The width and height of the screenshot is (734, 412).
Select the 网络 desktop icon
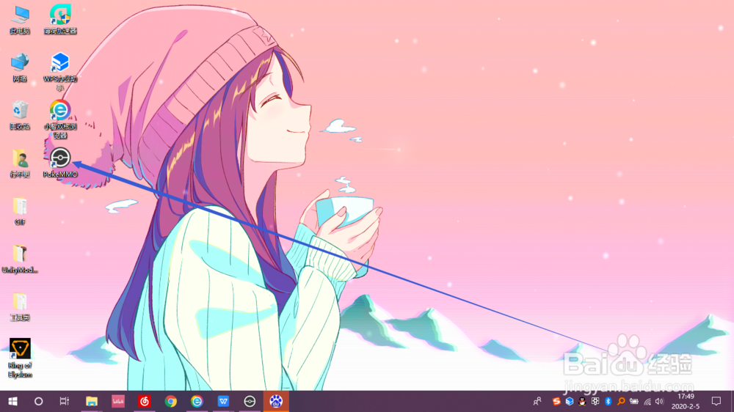tap(20, 67)
